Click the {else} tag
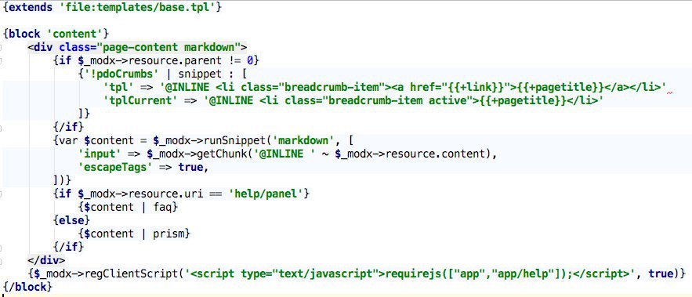This screenshot has width=692, height=297. 71,220
